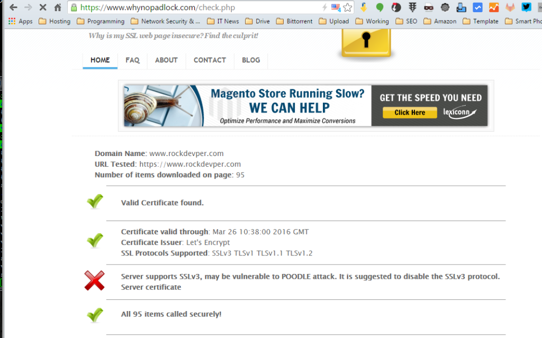This screenshot has height=338, width=542.
Task: Select the HOME navigation tab
Action: click(x=100, y=60)
